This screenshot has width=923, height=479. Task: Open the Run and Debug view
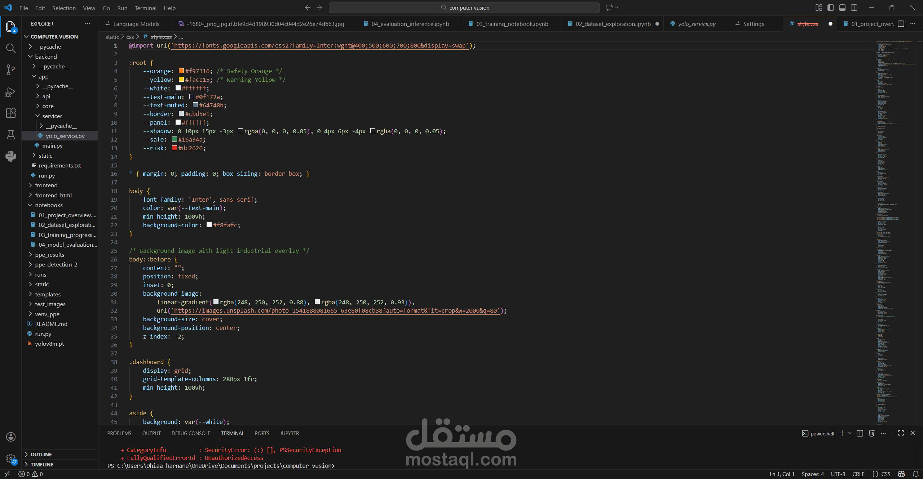pos(11,92)
